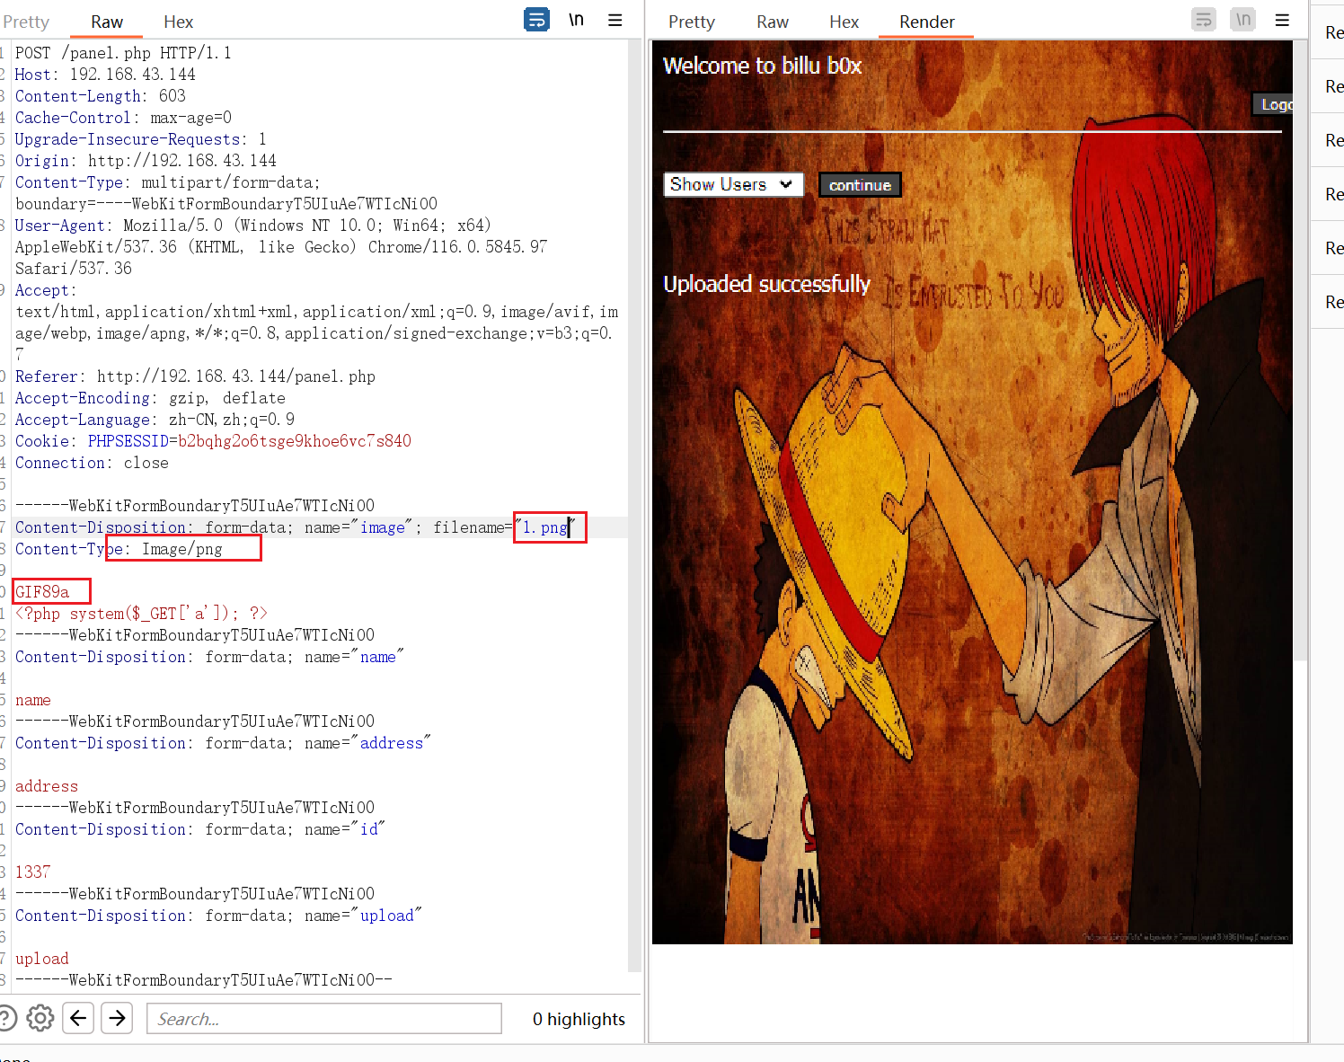Click the form value '1337'
Image resolution: width=1344 pixels, height=1062 pixels.
pos(32,872)
